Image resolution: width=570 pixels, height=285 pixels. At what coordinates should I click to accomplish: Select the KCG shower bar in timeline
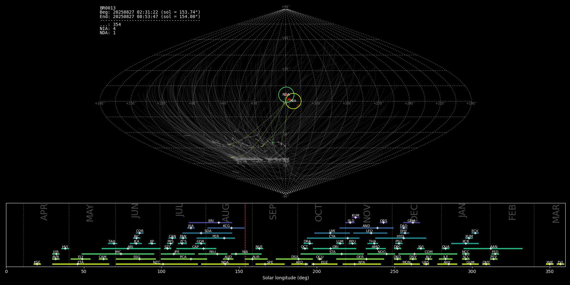226,228
